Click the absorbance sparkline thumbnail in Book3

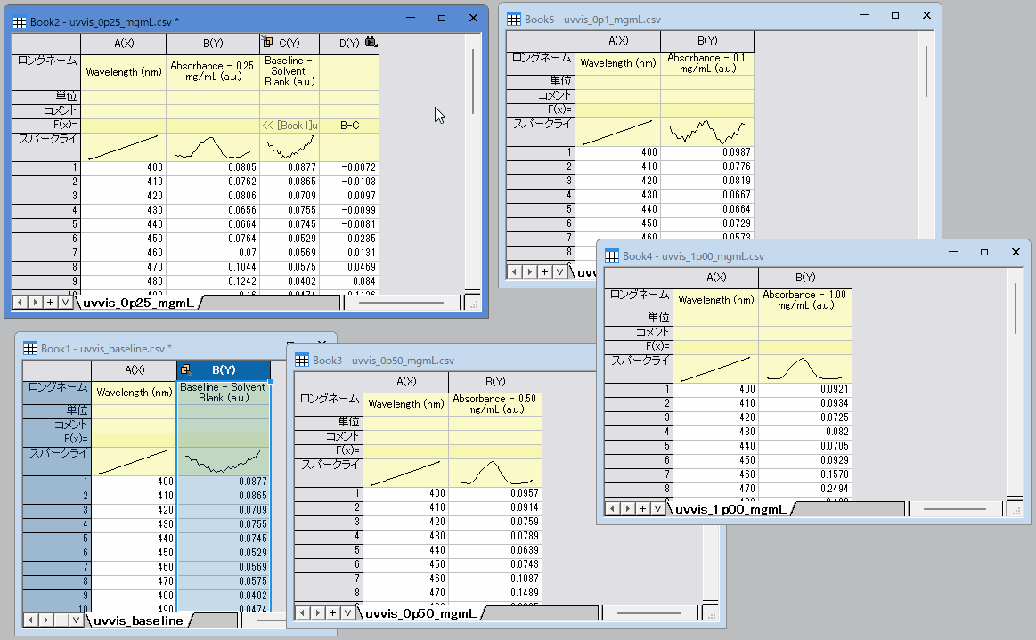click(495, 473)
